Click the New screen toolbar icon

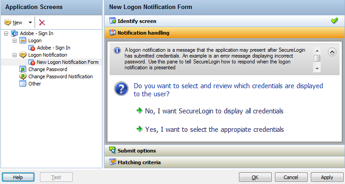8,22
